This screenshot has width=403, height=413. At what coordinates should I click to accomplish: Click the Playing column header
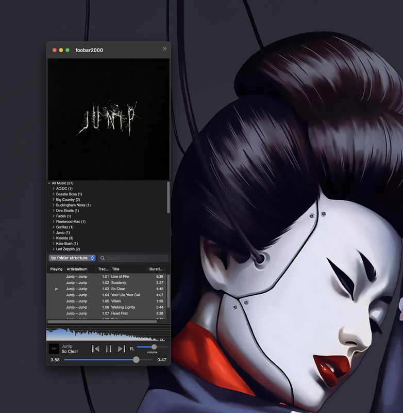pos(56,269)
